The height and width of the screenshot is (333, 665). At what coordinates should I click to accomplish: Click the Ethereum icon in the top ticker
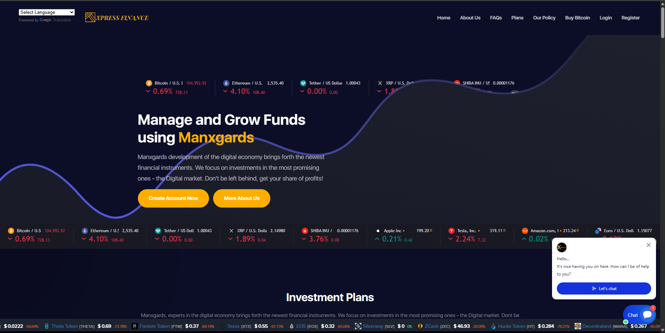click(x=226, y=83)
